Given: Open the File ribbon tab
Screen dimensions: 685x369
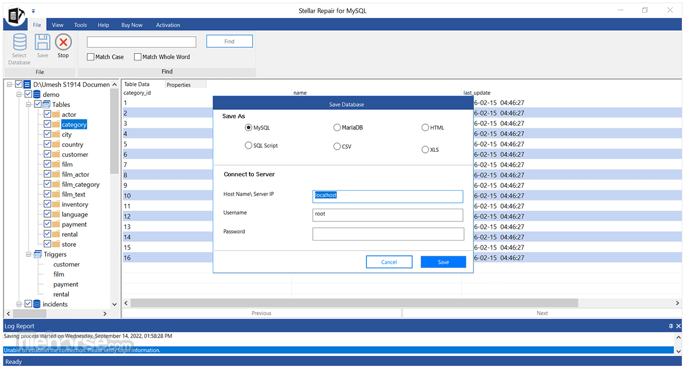Looking at the screenshot, I should (x=37, y=25).
